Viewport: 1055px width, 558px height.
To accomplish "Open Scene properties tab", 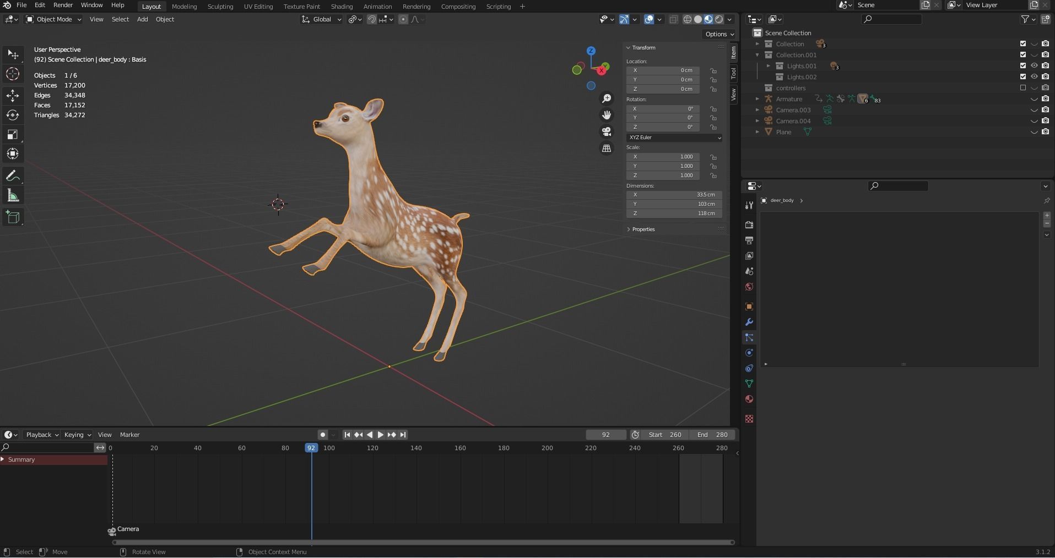I will 749,271.
